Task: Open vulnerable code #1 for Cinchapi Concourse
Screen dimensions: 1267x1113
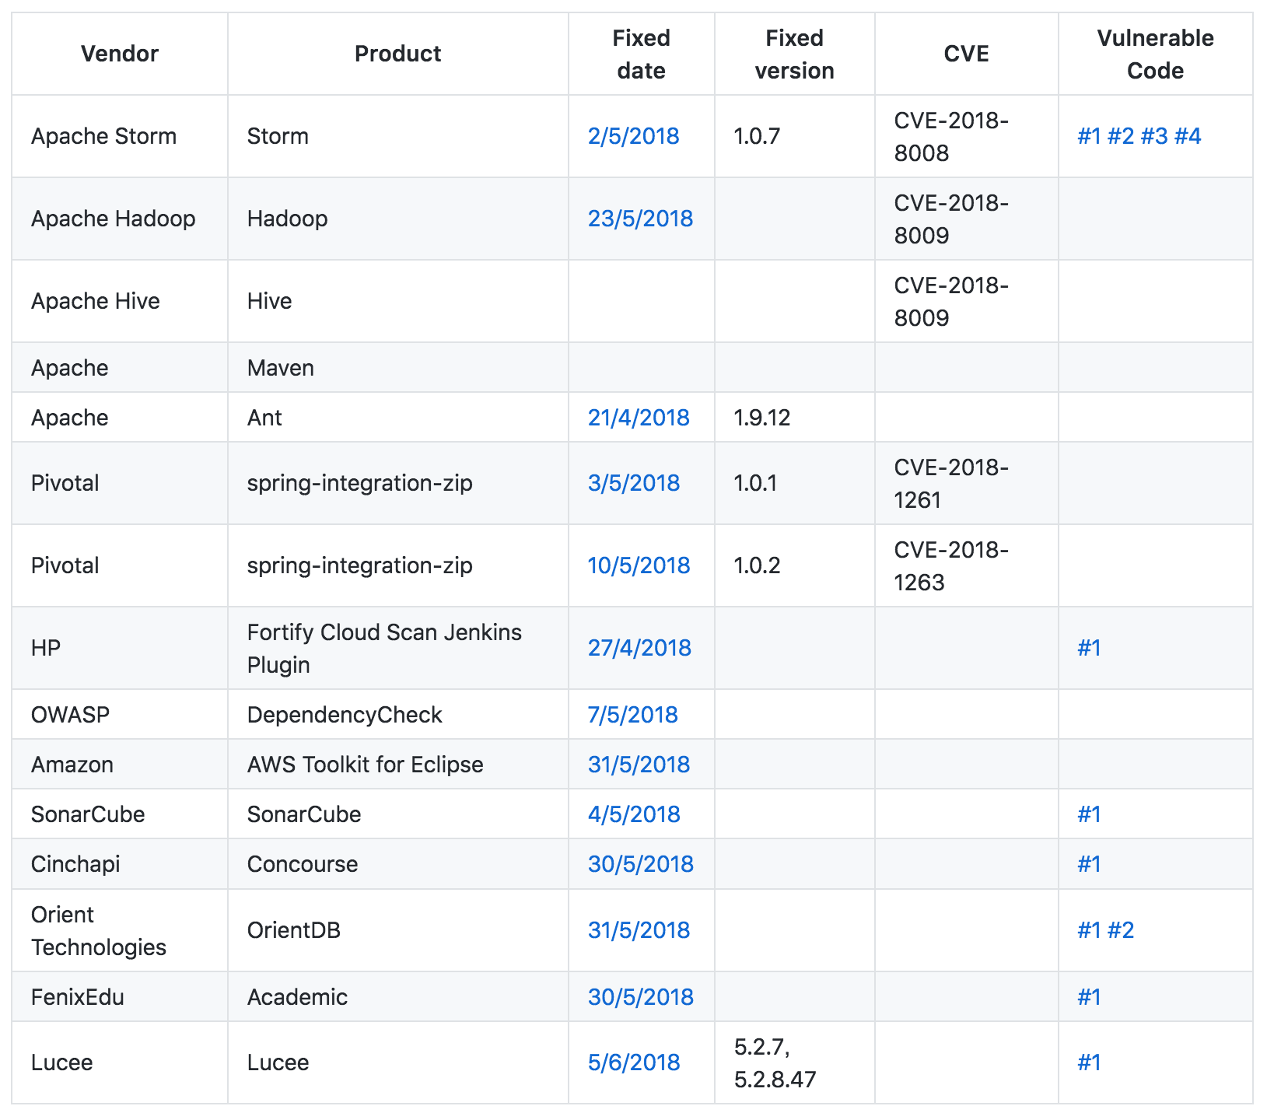Action: (1089, 863)
